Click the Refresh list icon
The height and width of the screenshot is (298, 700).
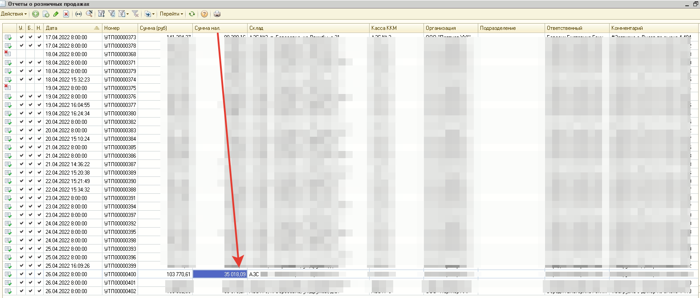(x=192, y=14)
